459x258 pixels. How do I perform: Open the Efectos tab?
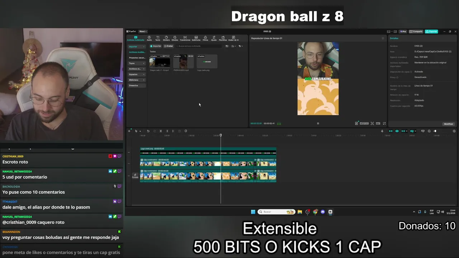[175, 38]
